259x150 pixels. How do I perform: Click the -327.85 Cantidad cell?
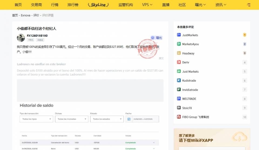[x=96, y=142]
